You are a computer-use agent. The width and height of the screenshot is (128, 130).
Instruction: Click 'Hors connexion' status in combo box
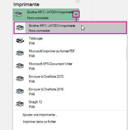38,18
